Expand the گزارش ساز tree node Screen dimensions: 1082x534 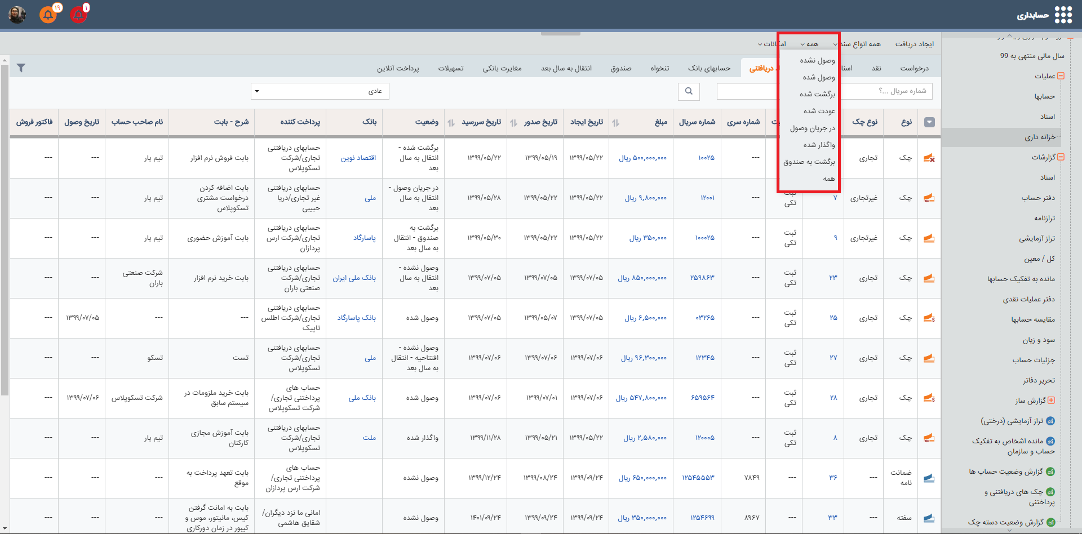[1051, 400]
